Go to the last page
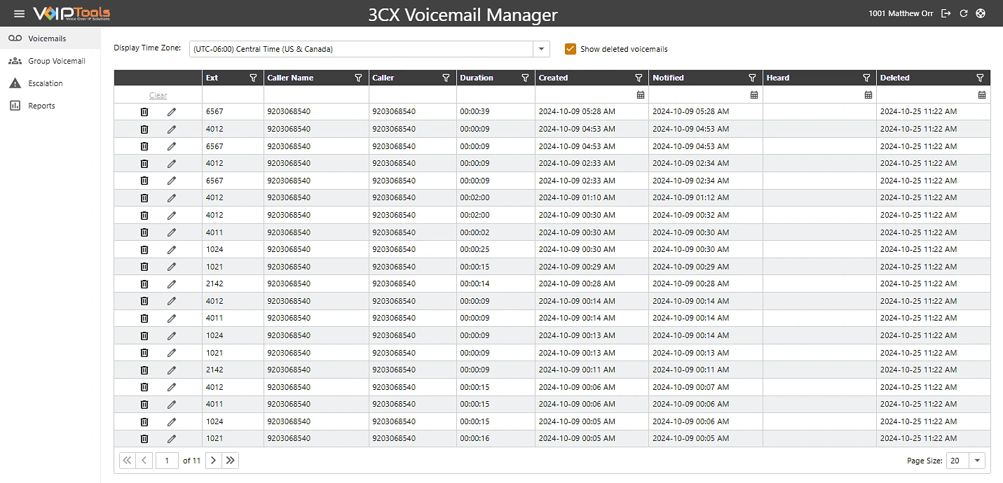1003x483 pixels. tap(231, 461)
